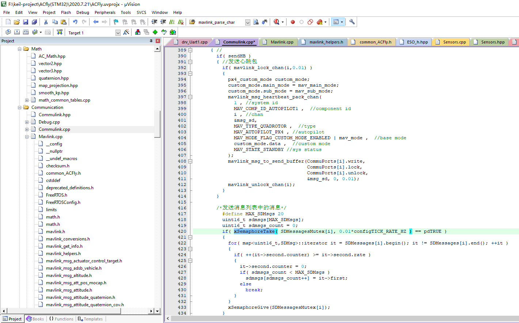Viewport: 519px width, 323px height.
Task: Open the debug icon dropdown arrow
Action: click(x=283, y=22)
